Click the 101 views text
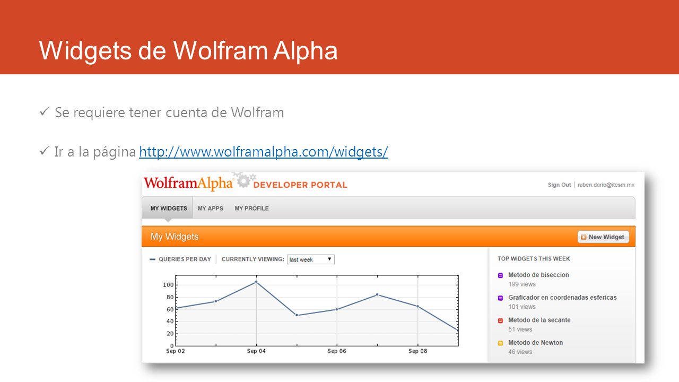Image resolution: width=679 pixels, height=382 pixels. (x=522, y=307)
